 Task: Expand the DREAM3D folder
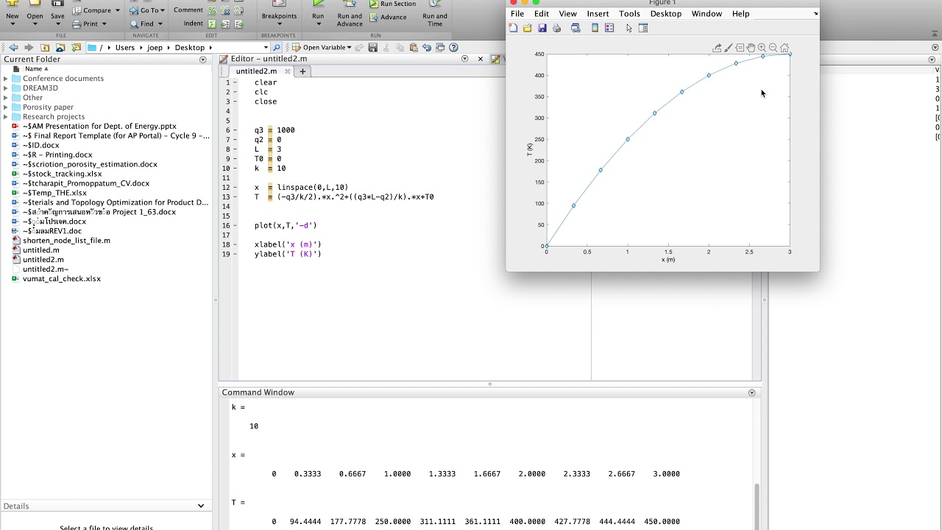click(6, 88)
